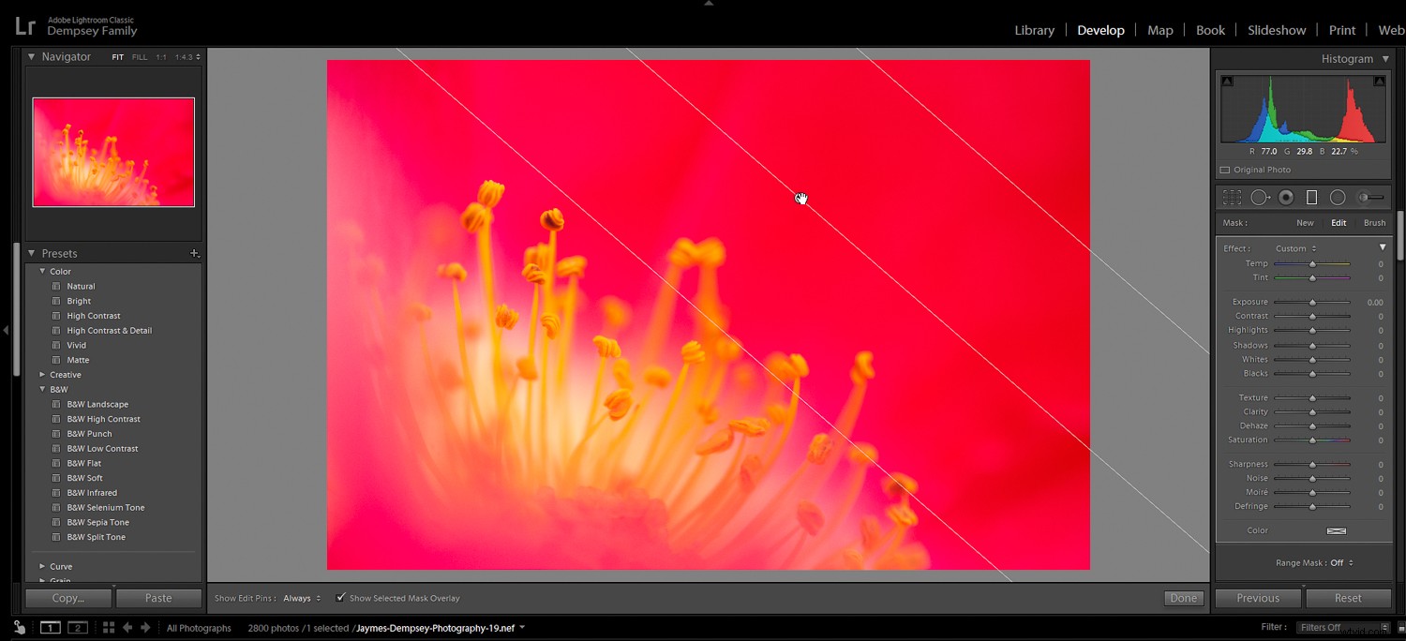This screenshot has width=1406, height=641.
Task: Enable the Original Photo checkbox
Action: pyautogui.click(x=1225, y=170)
